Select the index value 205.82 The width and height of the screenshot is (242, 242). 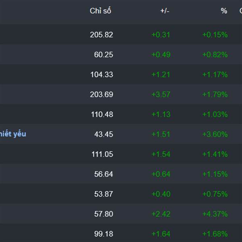(x=101, y=35)
